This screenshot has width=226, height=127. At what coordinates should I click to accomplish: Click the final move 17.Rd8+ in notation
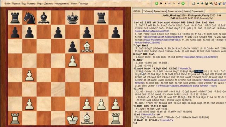pyautogui.click(x=154, y=120)
